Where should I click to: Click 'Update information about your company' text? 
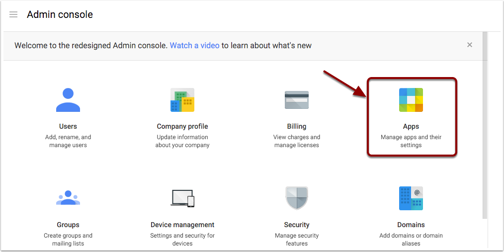(x=182, y=141)
